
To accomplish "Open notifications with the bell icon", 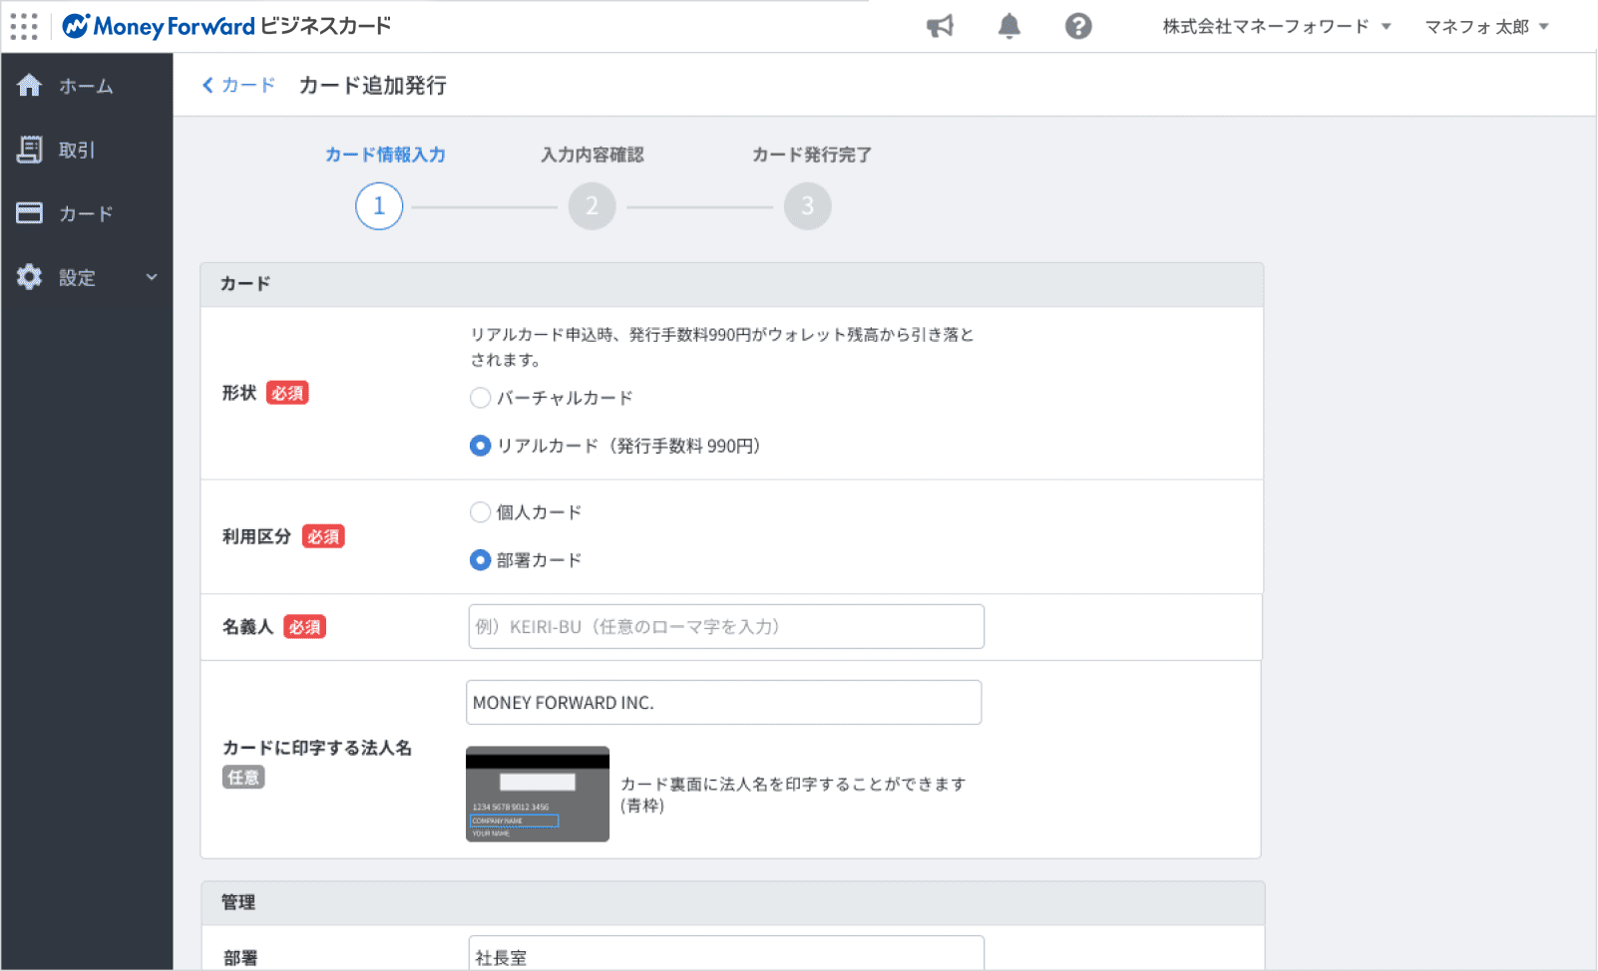I will (1008, 27).
